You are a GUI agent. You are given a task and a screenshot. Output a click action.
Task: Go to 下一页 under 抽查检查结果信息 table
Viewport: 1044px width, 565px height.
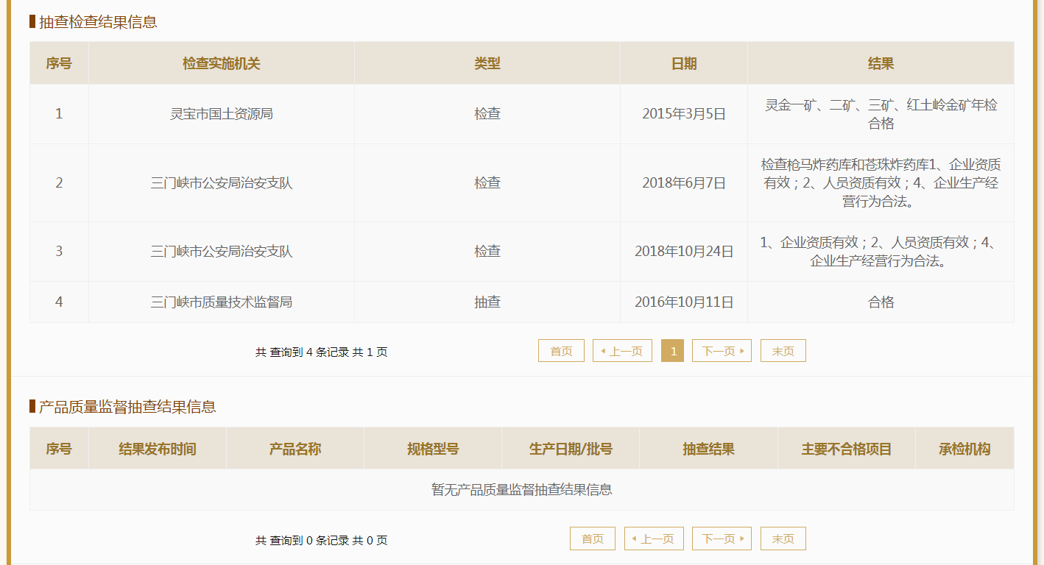point(722,351)
